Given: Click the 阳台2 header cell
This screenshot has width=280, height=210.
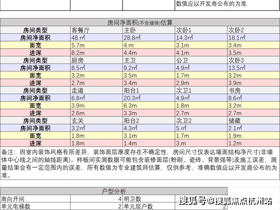Looking at the screenshot, I should point(149,121).
